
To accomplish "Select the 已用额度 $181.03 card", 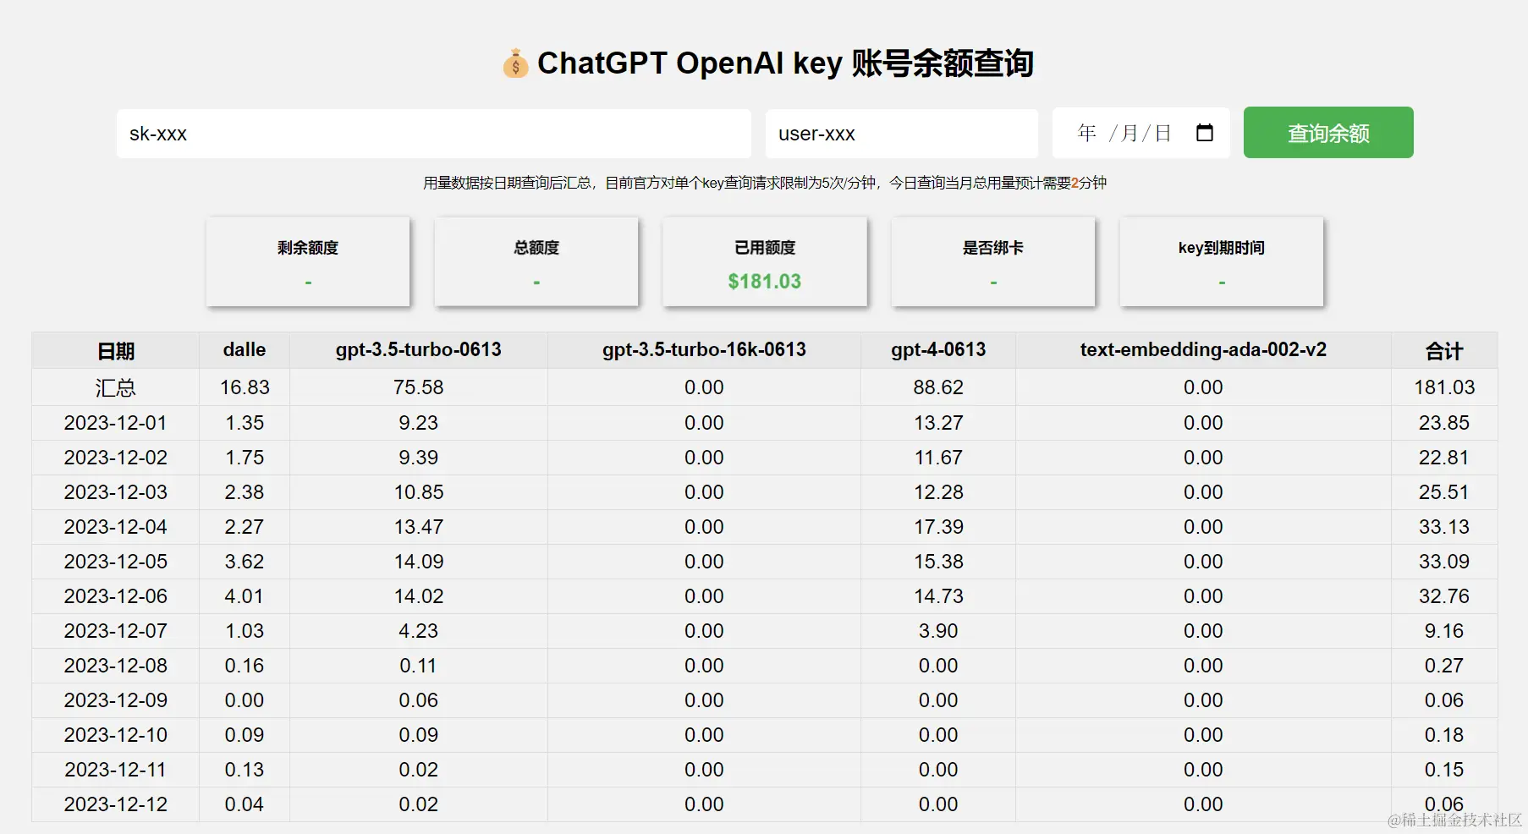I will click(x=765, y=262).
